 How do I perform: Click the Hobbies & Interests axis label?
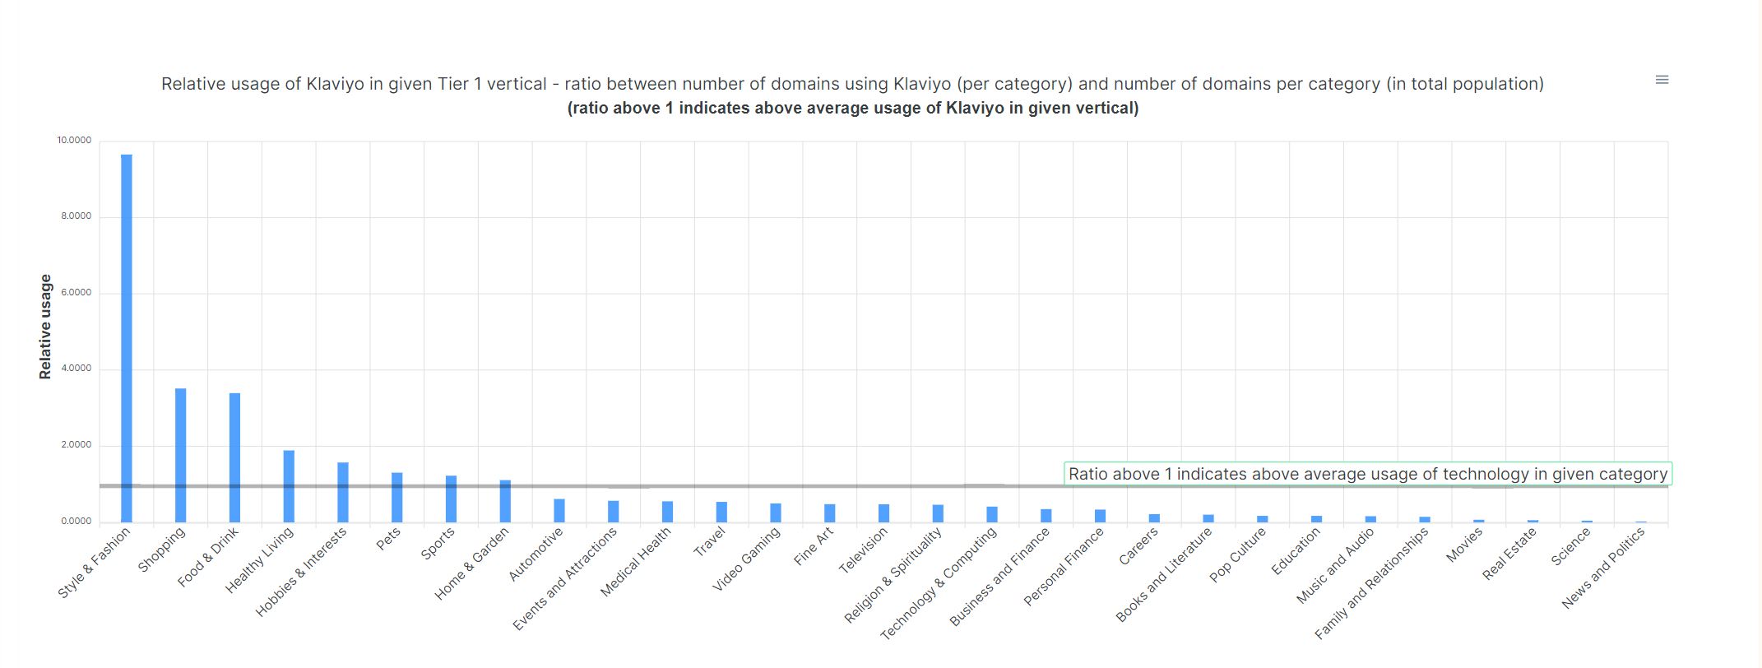pyautogui.click(x=301, y=572)
